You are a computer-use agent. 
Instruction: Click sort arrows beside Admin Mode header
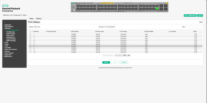coord(71,31)
